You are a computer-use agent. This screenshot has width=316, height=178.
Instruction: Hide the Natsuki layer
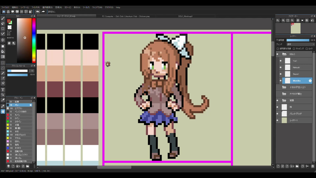click(280, 67)
